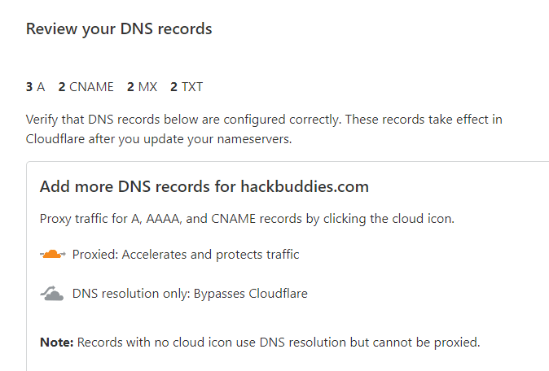Select the 2 MX record count

click(x=142, y=87)
